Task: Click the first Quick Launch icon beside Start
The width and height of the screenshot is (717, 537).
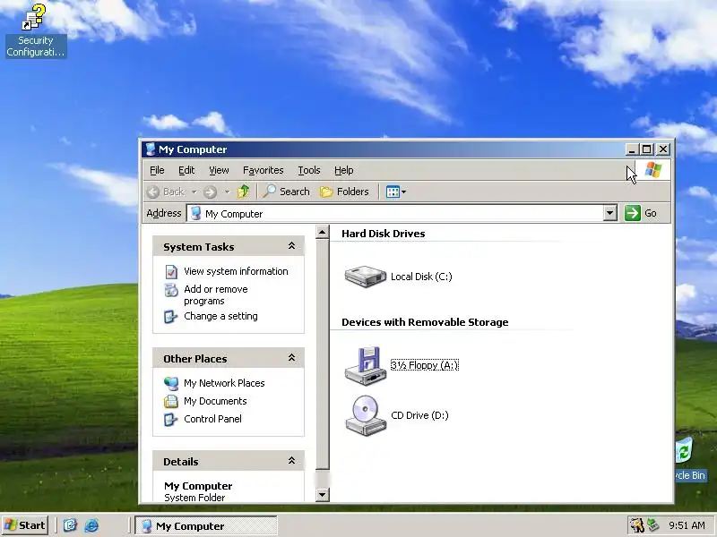Action: [x=70, y=525]
